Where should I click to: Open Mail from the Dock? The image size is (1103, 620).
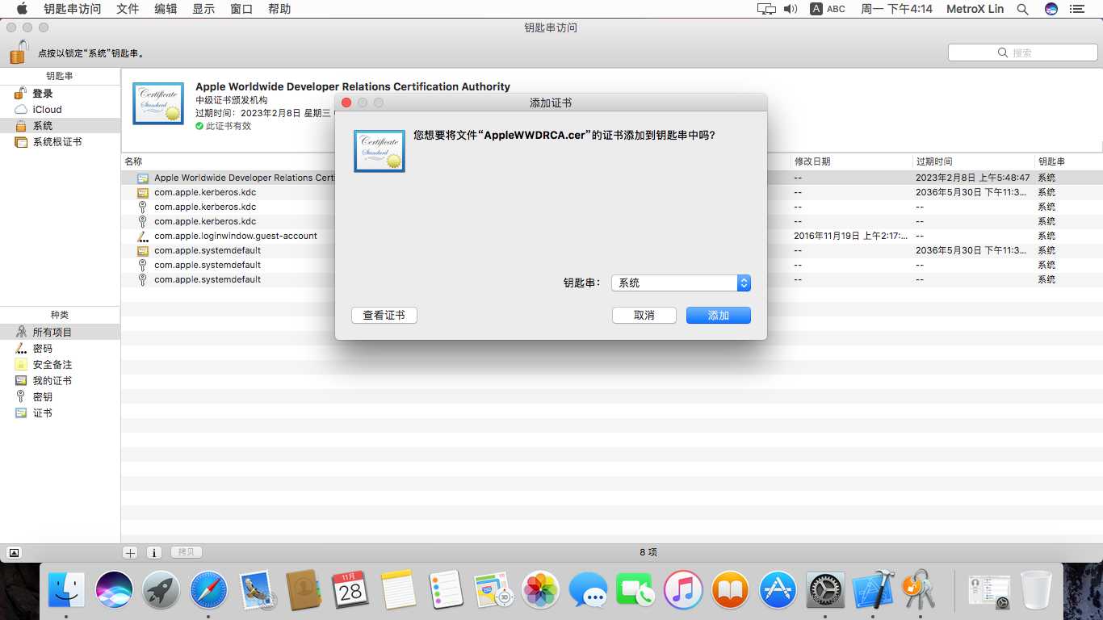257,590
